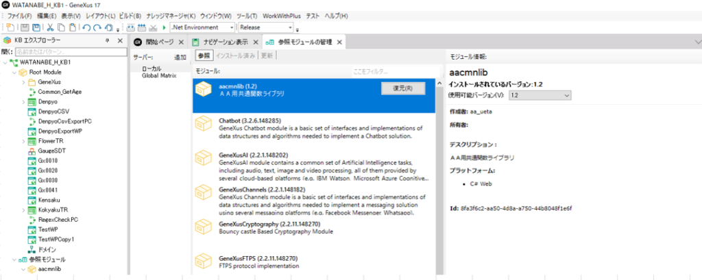Open the tab list overflow chevron

pos(697,42)
